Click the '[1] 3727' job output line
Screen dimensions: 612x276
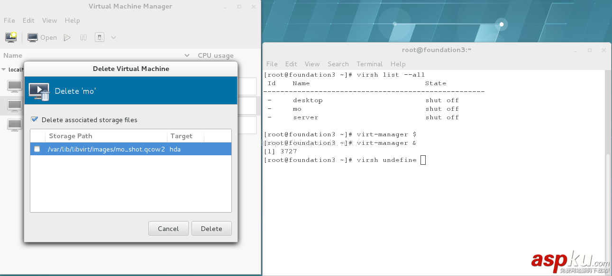click(x=280, y=151)
